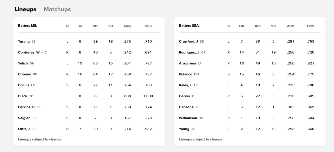Click Ortiz, J in lineup
Viewport: 334px width, 152px height.
click(x=24, y=129)
